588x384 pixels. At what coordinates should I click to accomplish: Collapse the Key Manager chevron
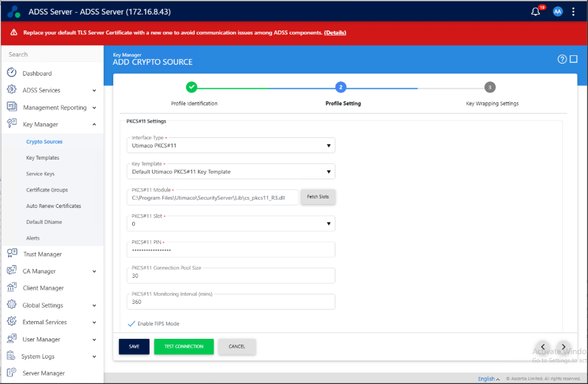coord(94,125)
